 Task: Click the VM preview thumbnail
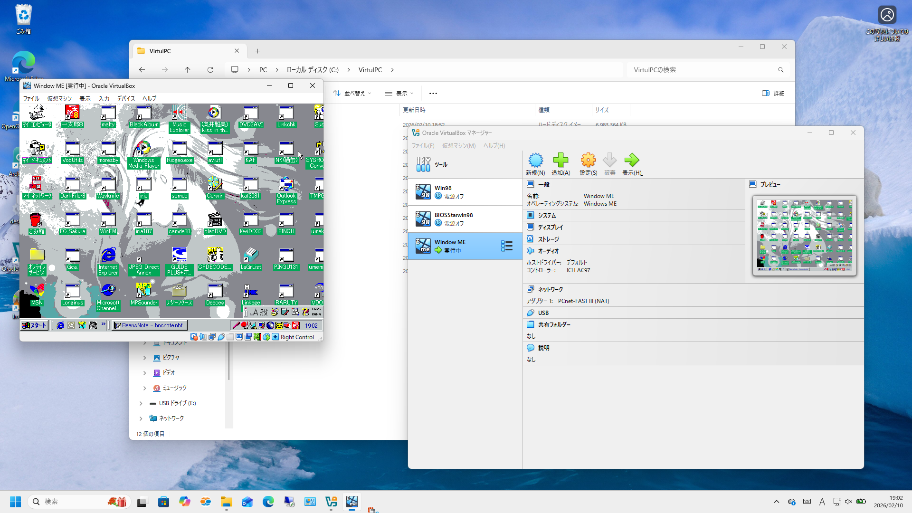point(804,236)
